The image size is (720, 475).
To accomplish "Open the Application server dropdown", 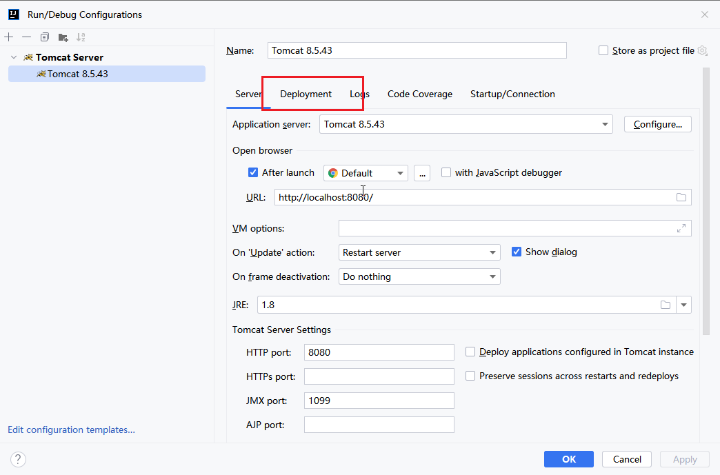I will [x=605, y=125].
